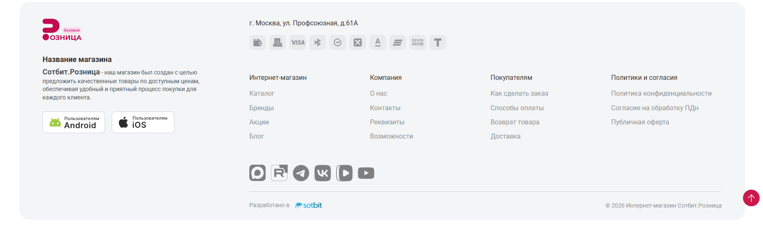This screenshot has width=763, height=225.
Task: Open Согласие на обработку ПДн link
Action: (x=655, y=108)
